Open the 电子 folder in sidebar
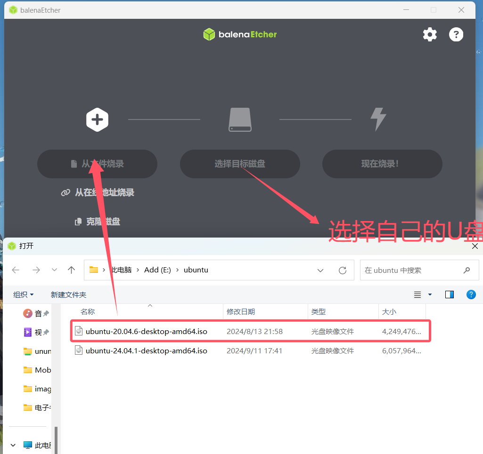483x454 pixels. 37,408
